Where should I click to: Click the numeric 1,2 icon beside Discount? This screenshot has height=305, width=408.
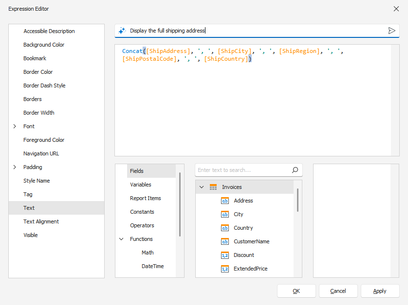224,255
